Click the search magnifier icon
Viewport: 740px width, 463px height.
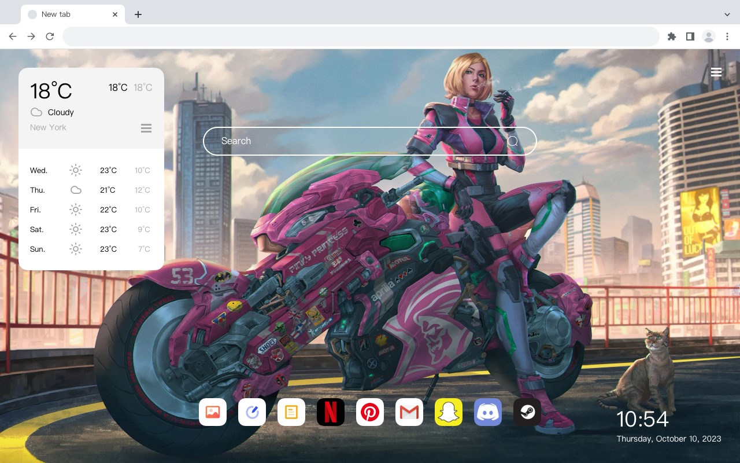pyautogui.click(x=513, y=141)
